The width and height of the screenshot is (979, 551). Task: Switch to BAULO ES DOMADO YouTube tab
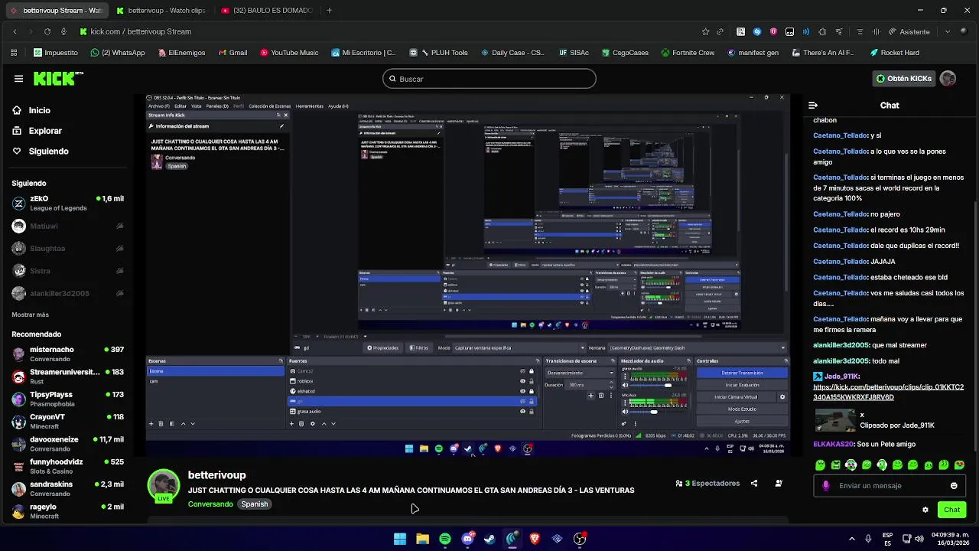click(267, 11)
